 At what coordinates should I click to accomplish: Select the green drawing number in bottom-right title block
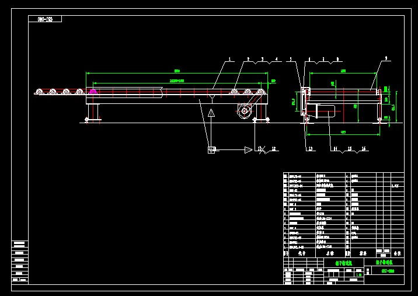(x=387, y=271)
